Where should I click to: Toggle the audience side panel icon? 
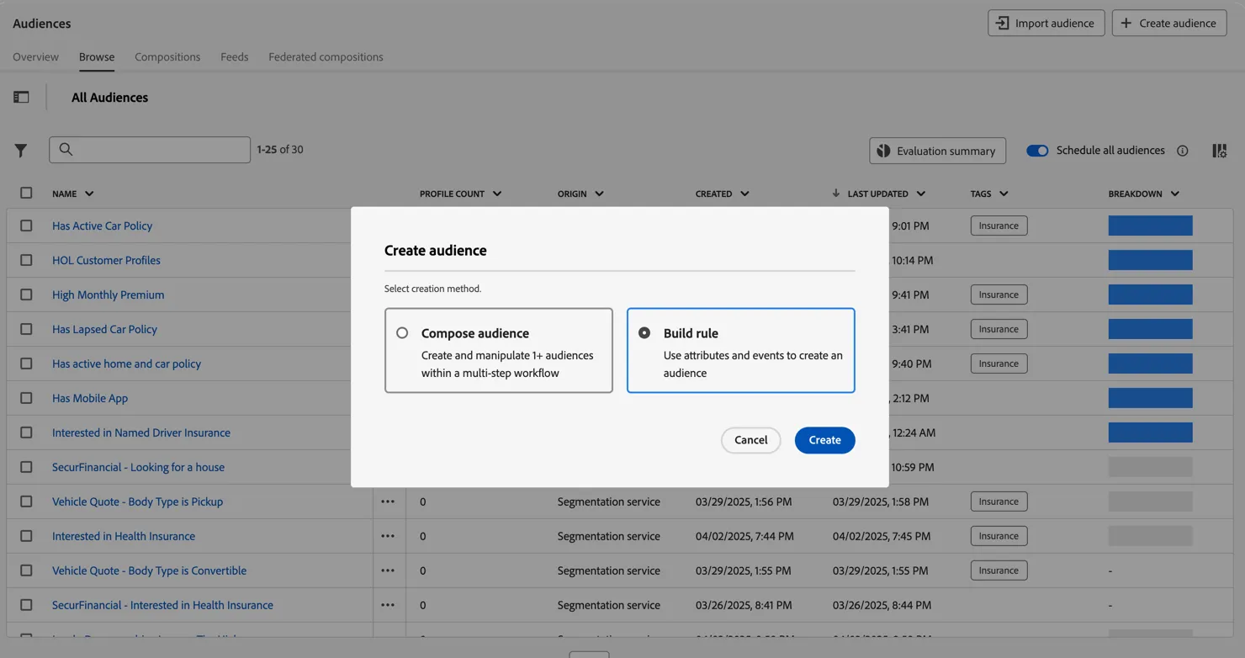click(21, 98)
